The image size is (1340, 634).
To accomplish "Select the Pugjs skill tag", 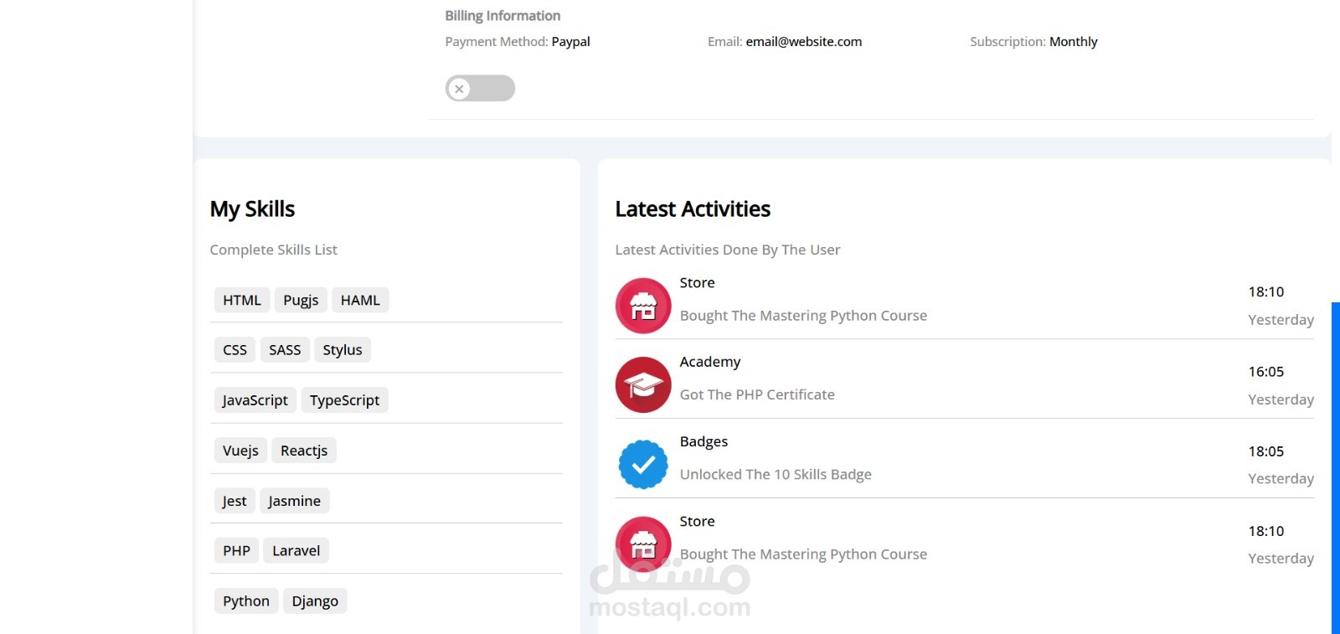I will [x=301, y=300].
